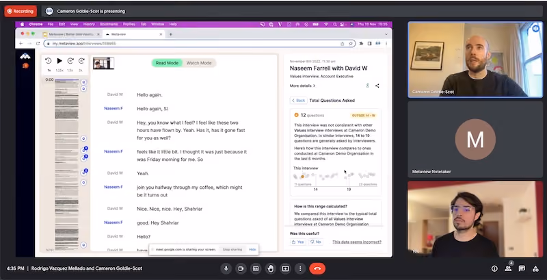Open Chrome History menu
This screenshot has width=547, height=280.
(89, 25)
